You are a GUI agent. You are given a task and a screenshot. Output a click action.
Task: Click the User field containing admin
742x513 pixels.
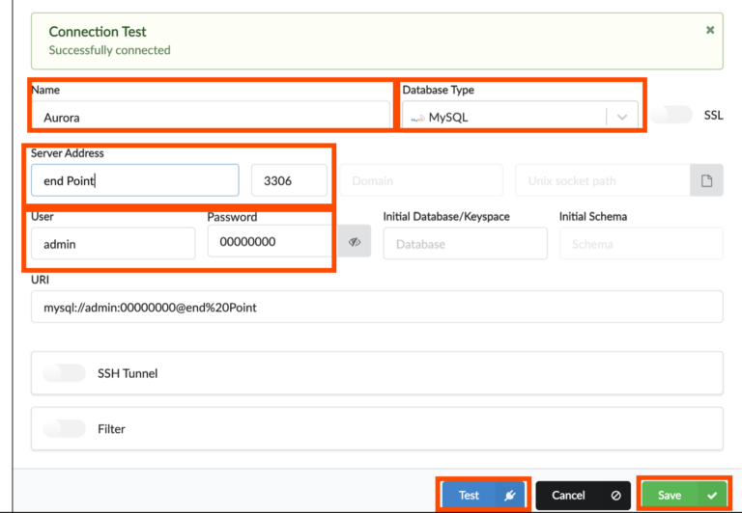[113, 244]
